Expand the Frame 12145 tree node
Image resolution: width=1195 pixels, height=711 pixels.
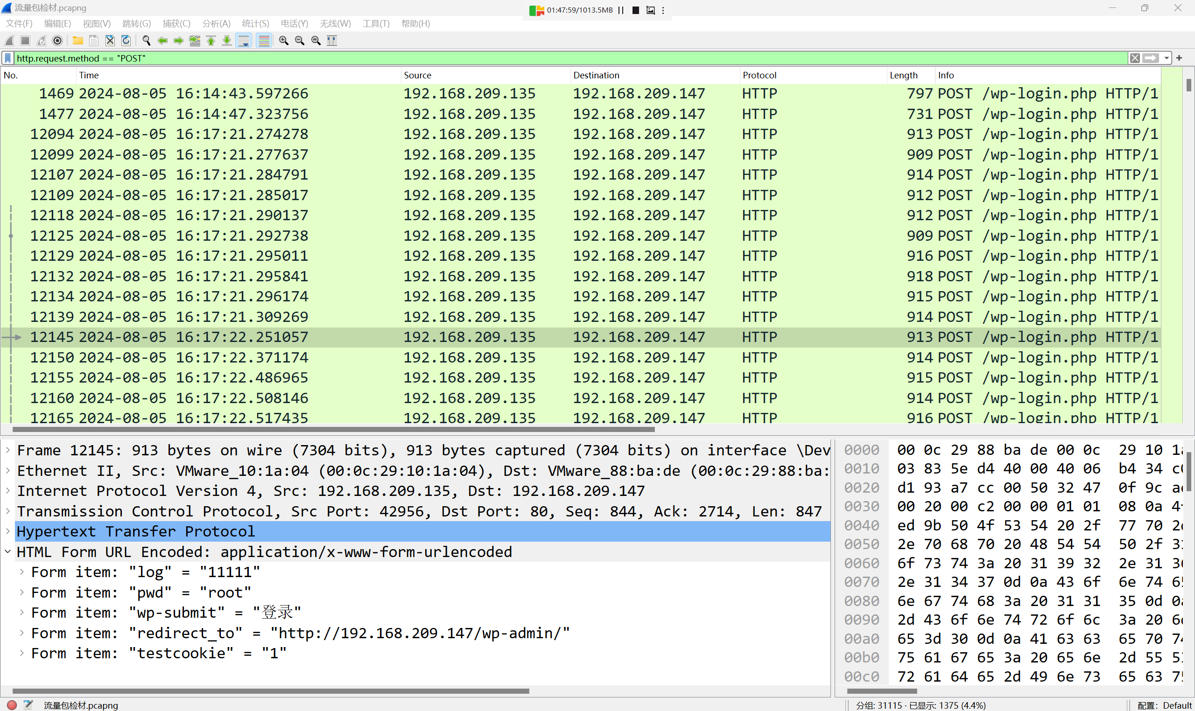pyautogui.click(x=8, y=450)
